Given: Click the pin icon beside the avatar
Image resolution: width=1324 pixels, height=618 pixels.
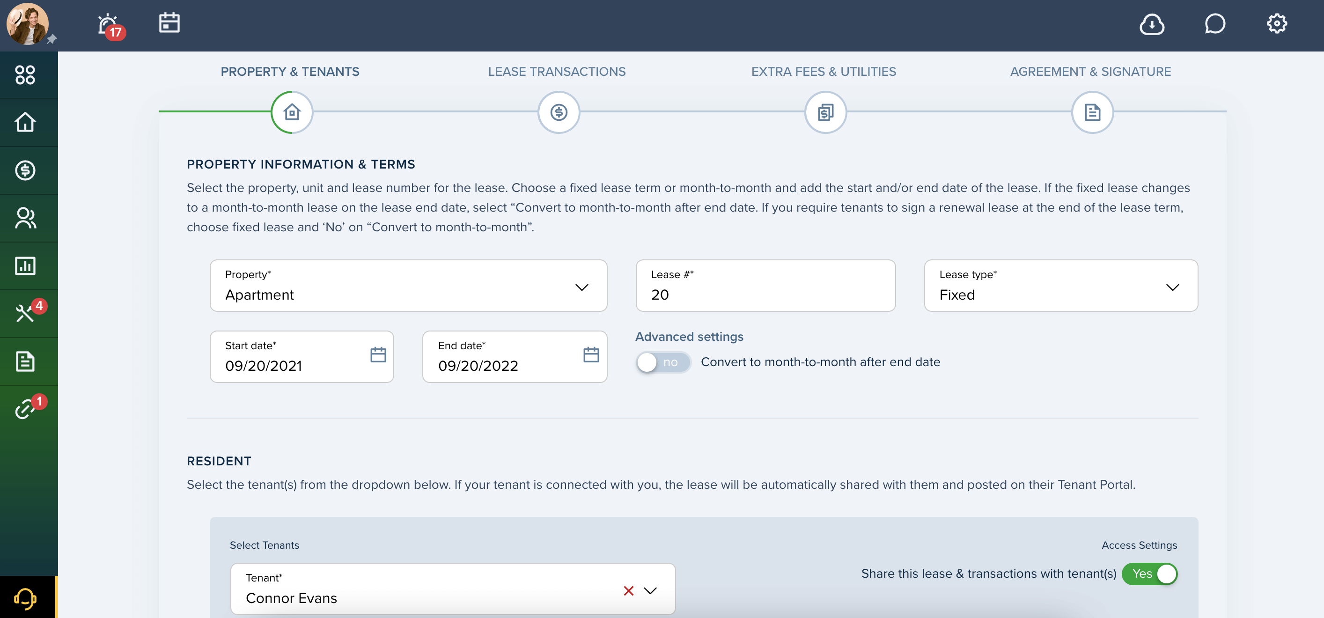Looking at the screenshot, I should pyautogui.click(x=52, y=40).
